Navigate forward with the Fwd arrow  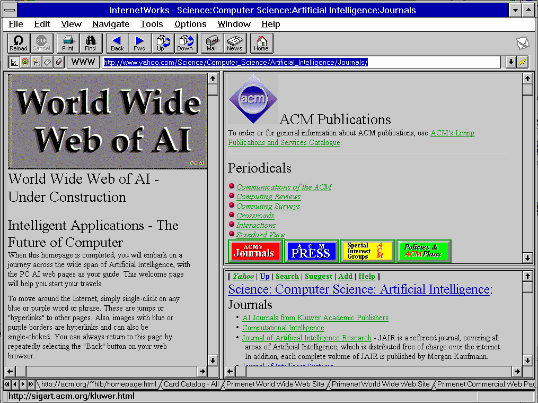(x=139, y=43)
